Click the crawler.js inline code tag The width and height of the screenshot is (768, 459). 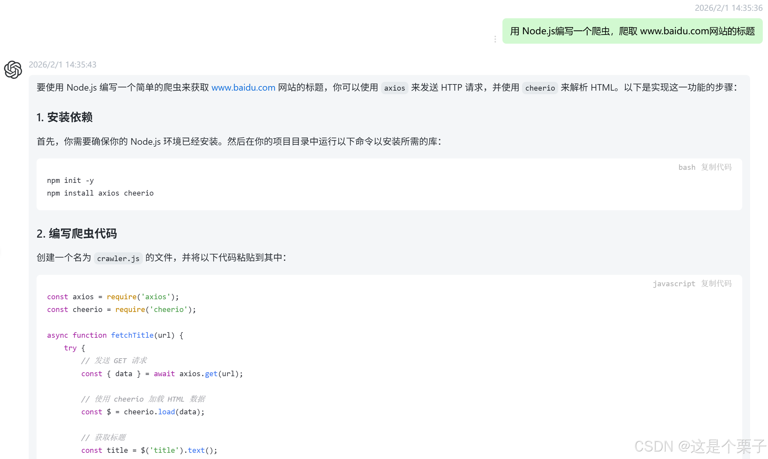coord(118,259)
